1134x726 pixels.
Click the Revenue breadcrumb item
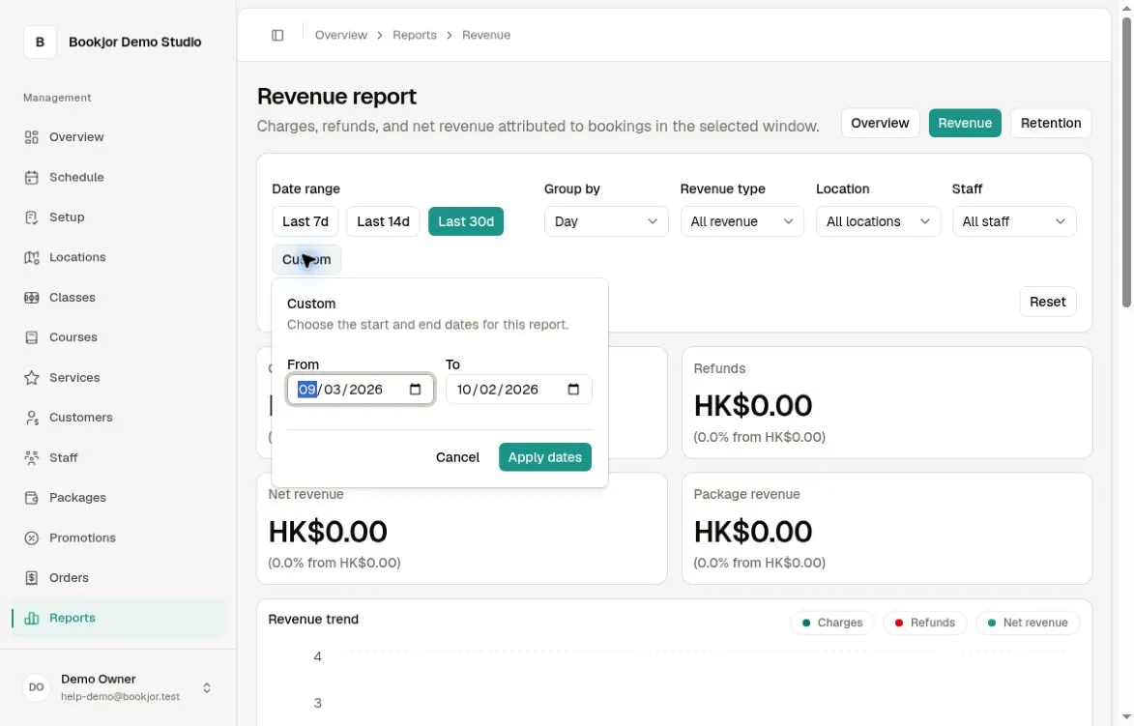coord(486,36)
